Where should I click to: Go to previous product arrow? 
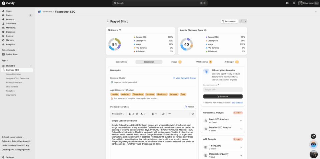tap(241, 21)
